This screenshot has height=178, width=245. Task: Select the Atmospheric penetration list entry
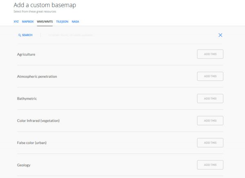click(x=37, y=77)
